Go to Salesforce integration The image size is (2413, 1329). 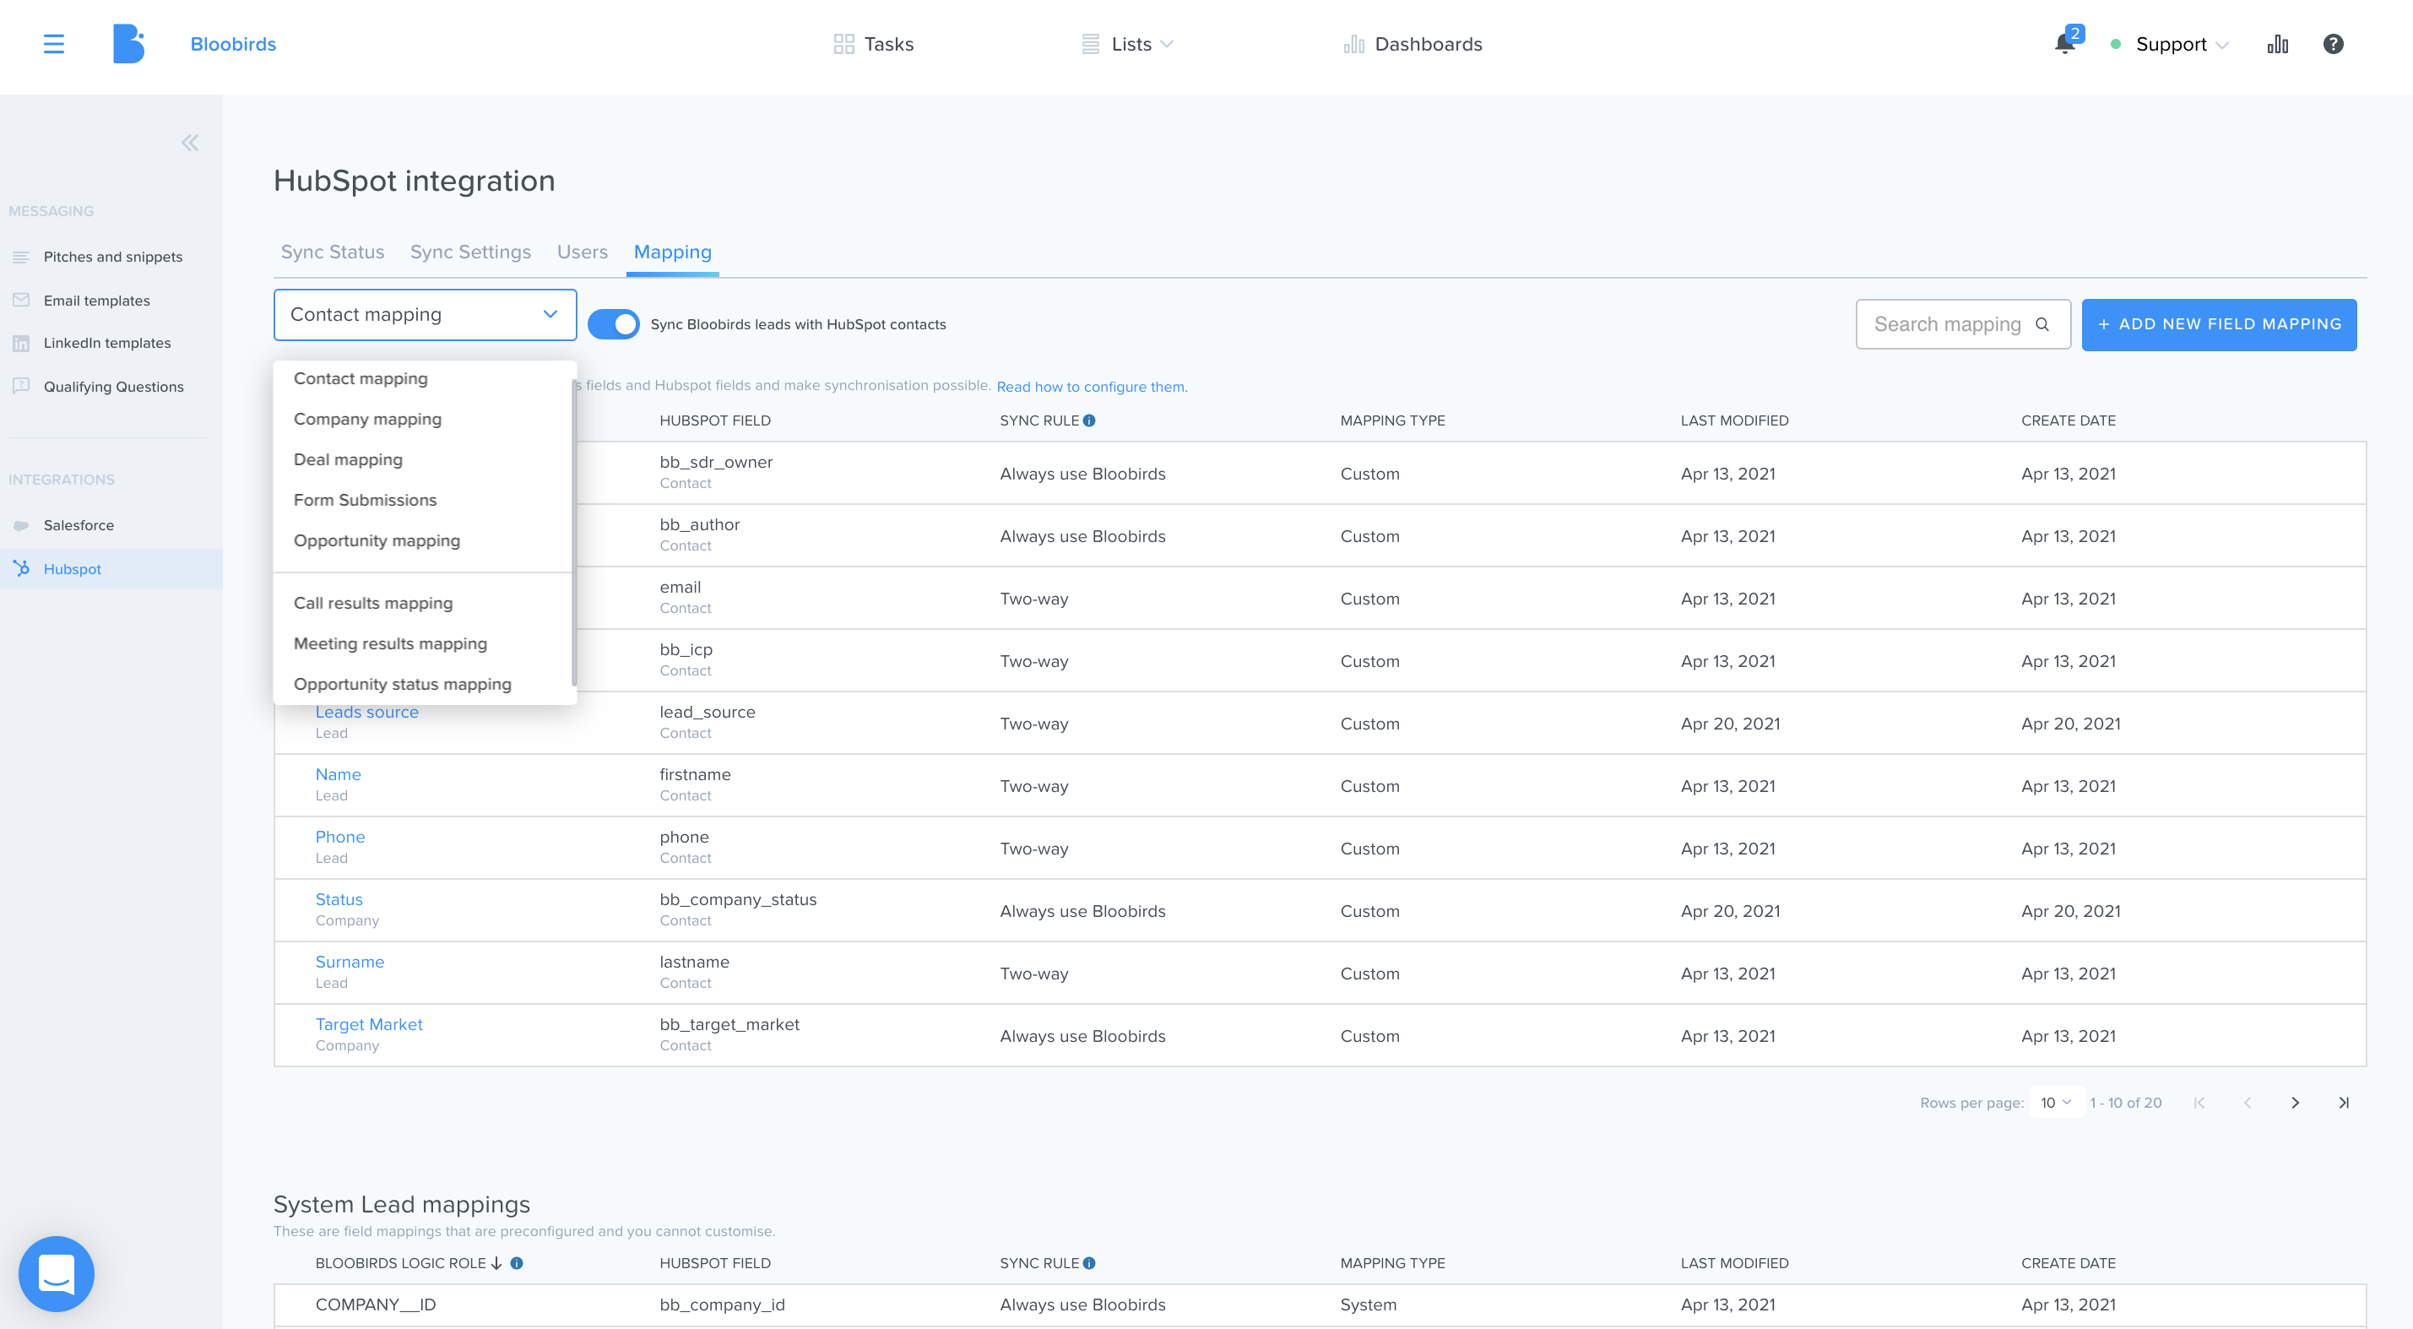(79, 525)
